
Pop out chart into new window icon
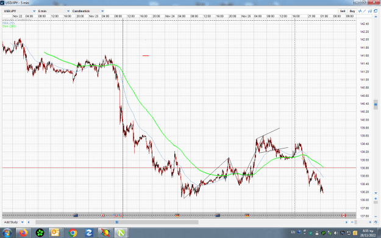[x=376, y=11]
